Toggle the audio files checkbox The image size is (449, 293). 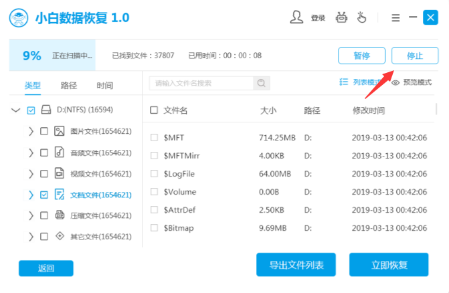[44, 153]
